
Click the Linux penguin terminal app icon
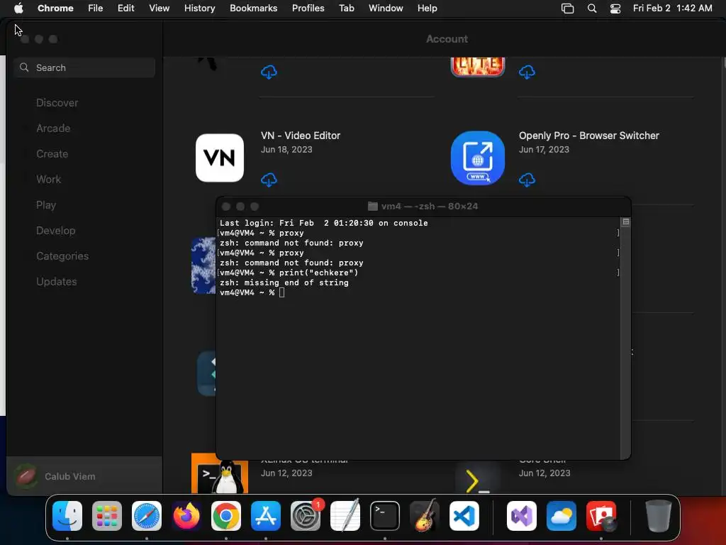(220, 473)
